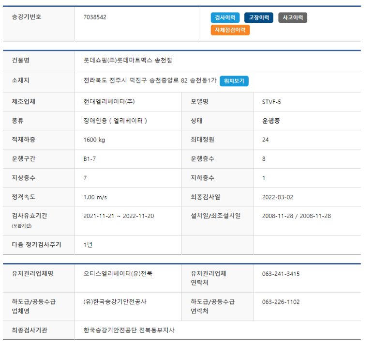Viewport: 374px width, 347px height.
Task: Click the 정격속도 label
Action: 24,197
